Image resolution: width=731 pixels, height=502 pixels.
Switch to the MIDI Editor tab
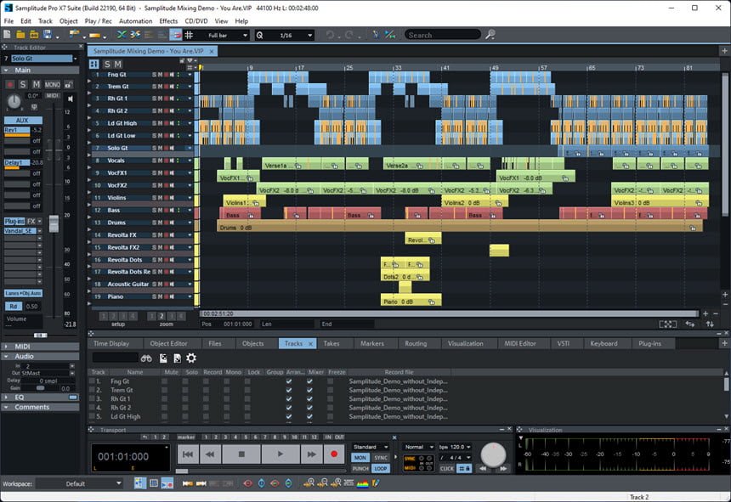coord(520,344)
